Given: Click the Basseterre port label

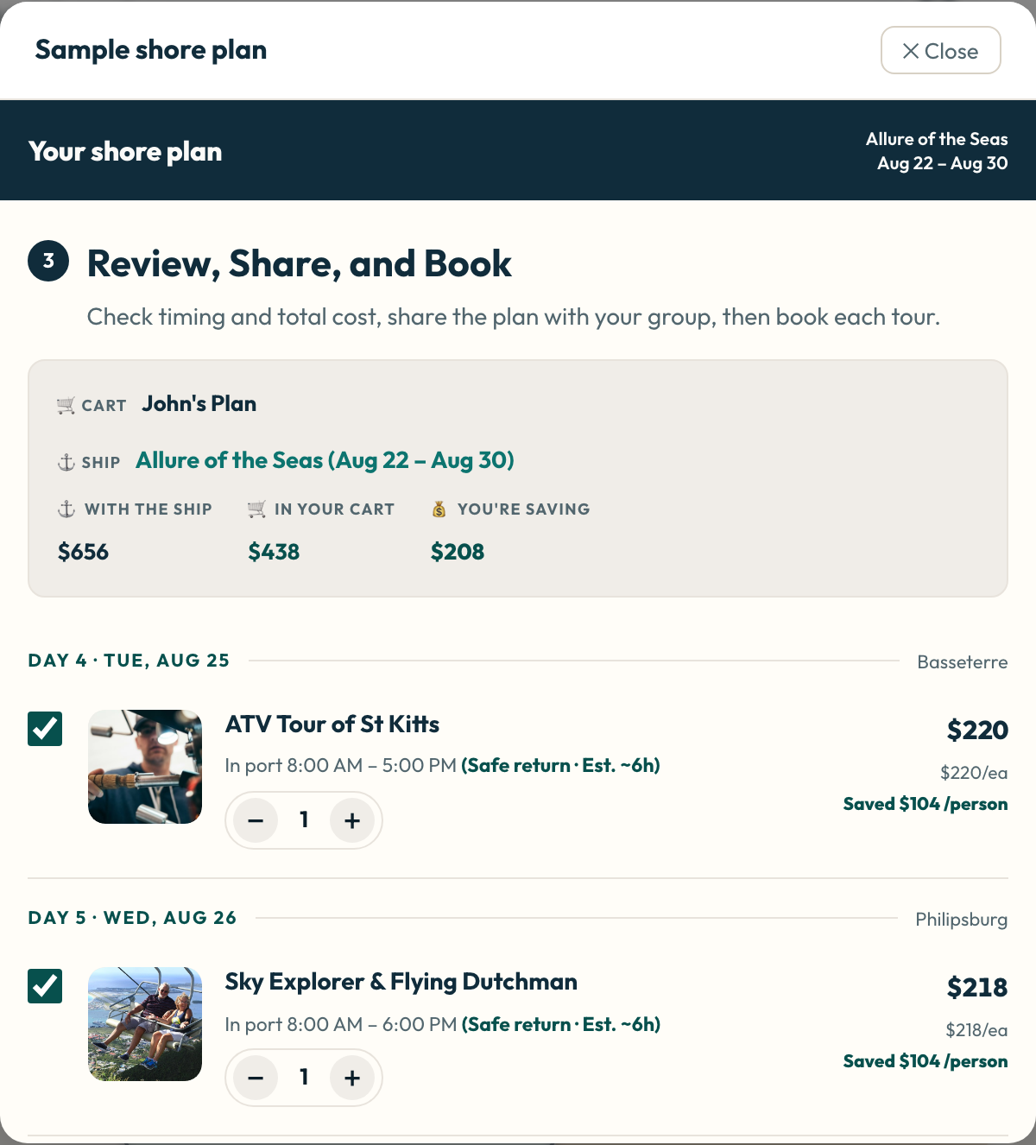Looking at the screenshot, I should click(963, 662).
